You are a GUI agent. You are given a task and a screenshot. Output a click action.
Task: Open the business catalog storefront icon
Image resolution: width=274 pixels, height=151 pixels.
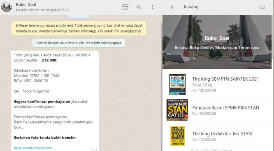tap(125, 7)
